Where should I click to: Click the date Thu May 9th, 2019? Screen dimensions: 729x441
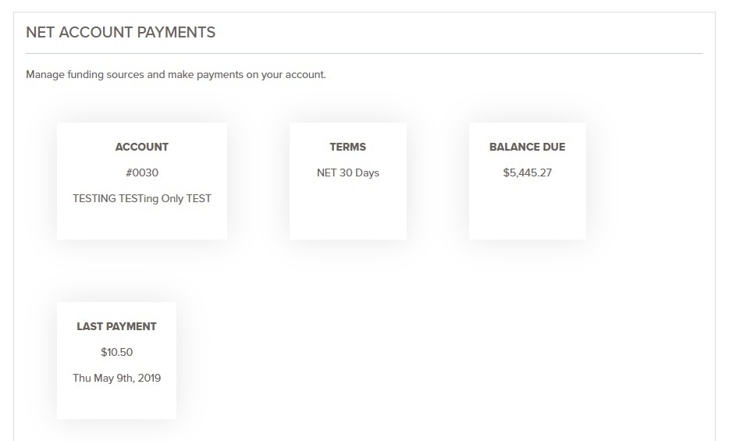(x=116, y=379)
